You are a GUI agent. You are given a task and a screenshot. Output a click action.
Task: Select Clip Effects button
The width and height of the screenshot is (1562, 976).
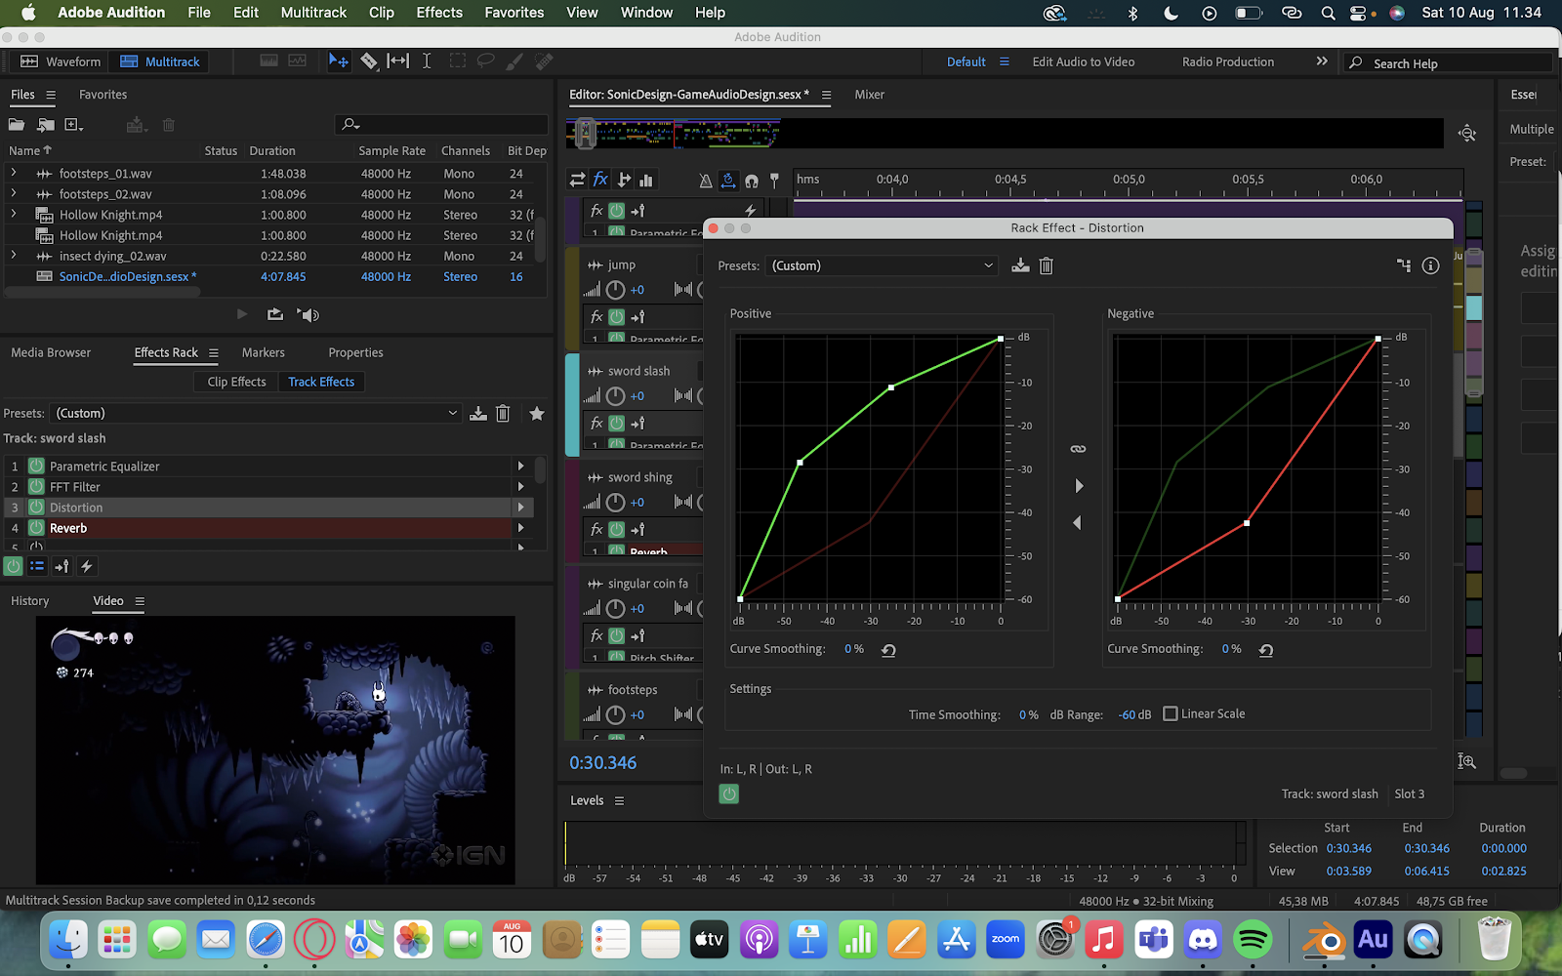coord(236,382)
